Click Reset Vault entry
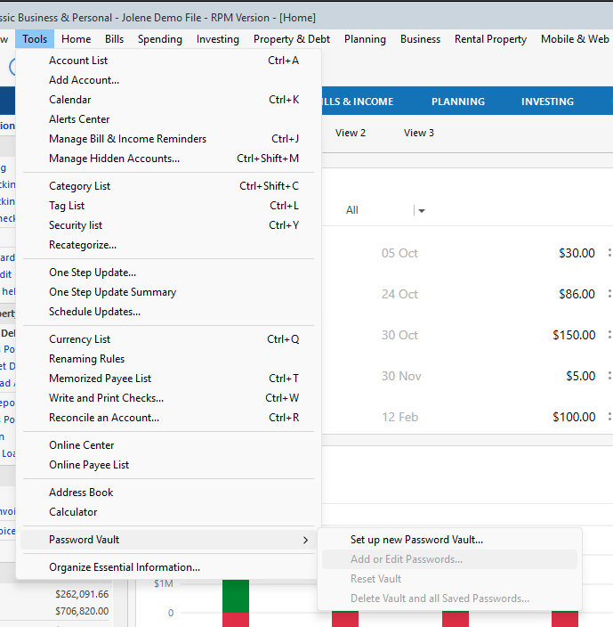The image size is (613, 627). click(x=449, y=579)
